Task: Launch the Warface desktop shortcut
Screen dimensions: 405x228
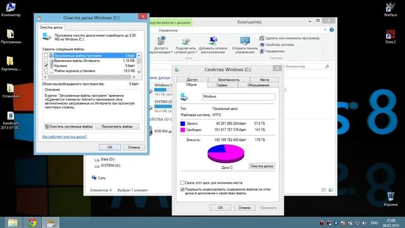Action: 390,10
